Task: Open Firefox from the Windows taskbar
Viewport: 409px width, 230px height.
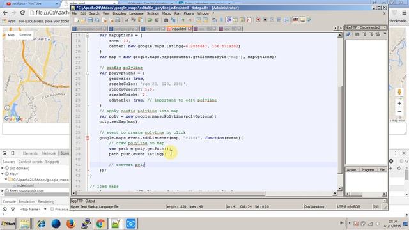Action: (70, 224)
